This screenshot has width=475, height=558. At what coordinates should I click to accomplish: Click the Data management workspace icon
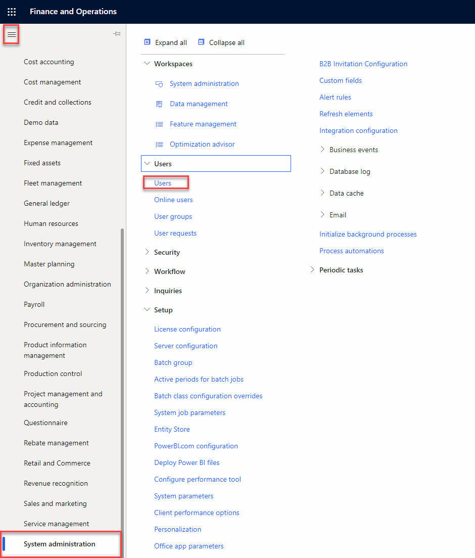[159, 104]
